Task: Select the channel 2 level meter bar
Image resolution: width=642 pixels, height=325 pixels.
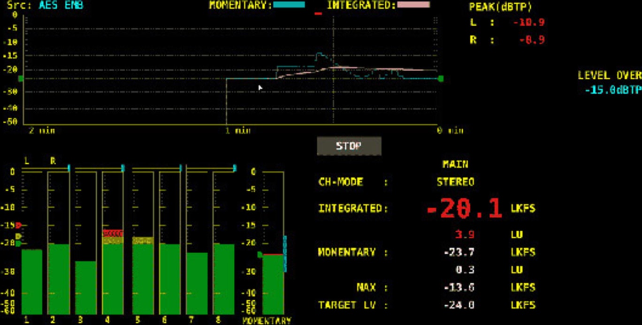Action: point(59,279)
